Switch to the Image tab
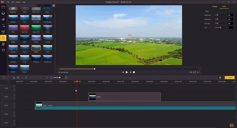This screenshot has height=128, width=237. point(215,6)
